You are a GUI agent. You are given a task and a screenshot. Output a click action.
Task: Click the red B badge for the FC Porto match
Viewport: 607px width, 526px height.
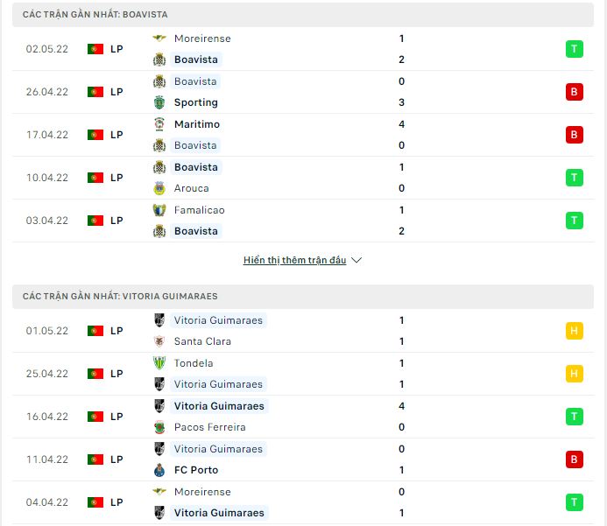point(575,459)
